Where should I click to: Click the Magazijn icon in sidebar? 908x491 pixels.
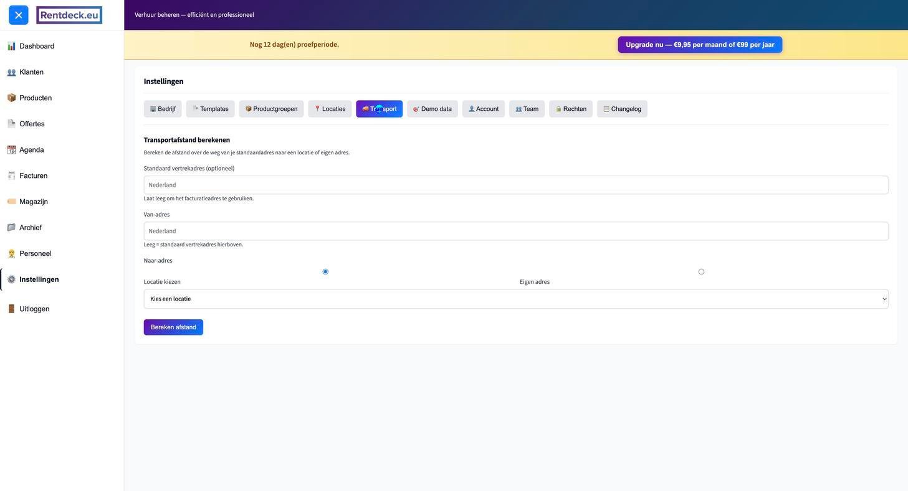tap(11, 202)
